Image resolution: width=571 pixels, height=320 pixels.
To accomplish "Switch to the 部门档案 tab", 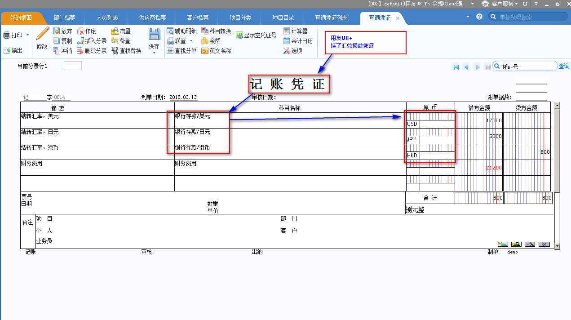I will [64, 18].
